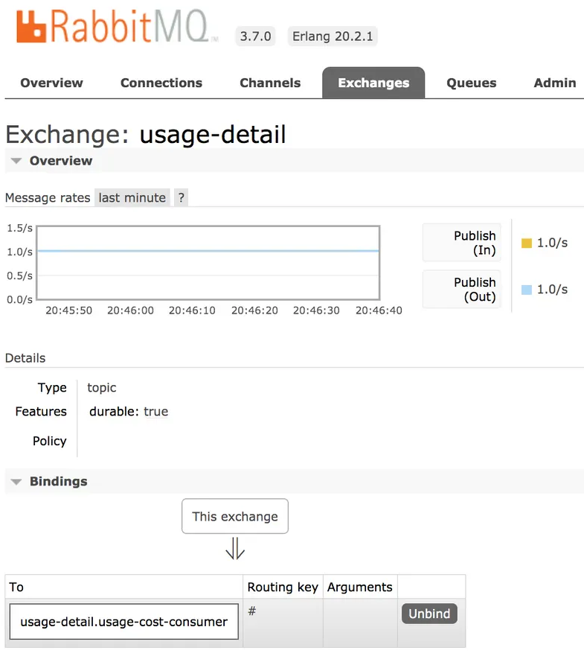
Task: Collapse the Overview section disclosure triangle
Action: (x=16, y=161)
